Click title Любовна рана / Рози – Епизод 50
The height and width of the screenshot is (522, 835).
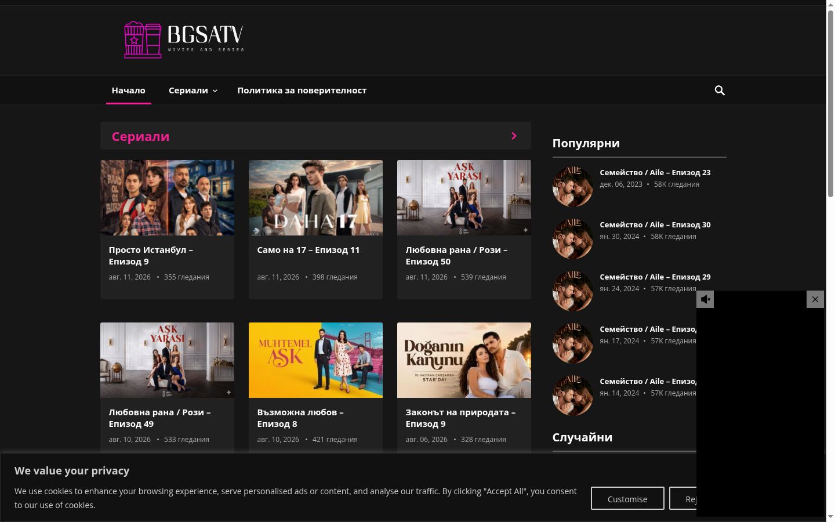coord(456,256)
